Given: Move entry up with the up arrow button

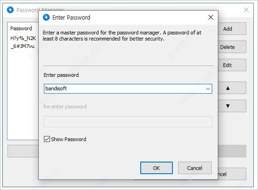Looking at the screenshot, I should point(232,88).
